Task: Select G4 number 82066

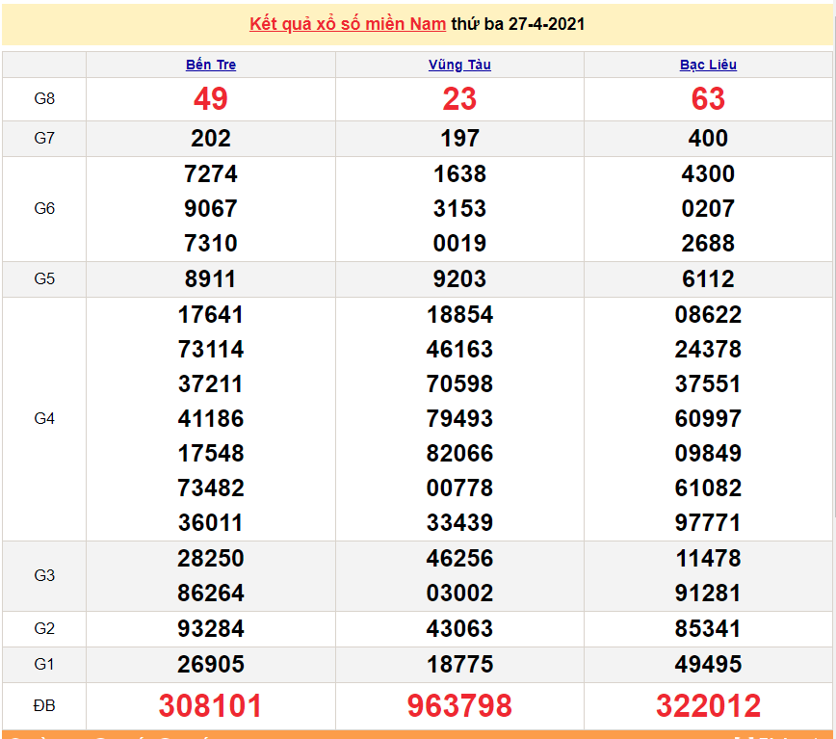Action: coord(459,453)
